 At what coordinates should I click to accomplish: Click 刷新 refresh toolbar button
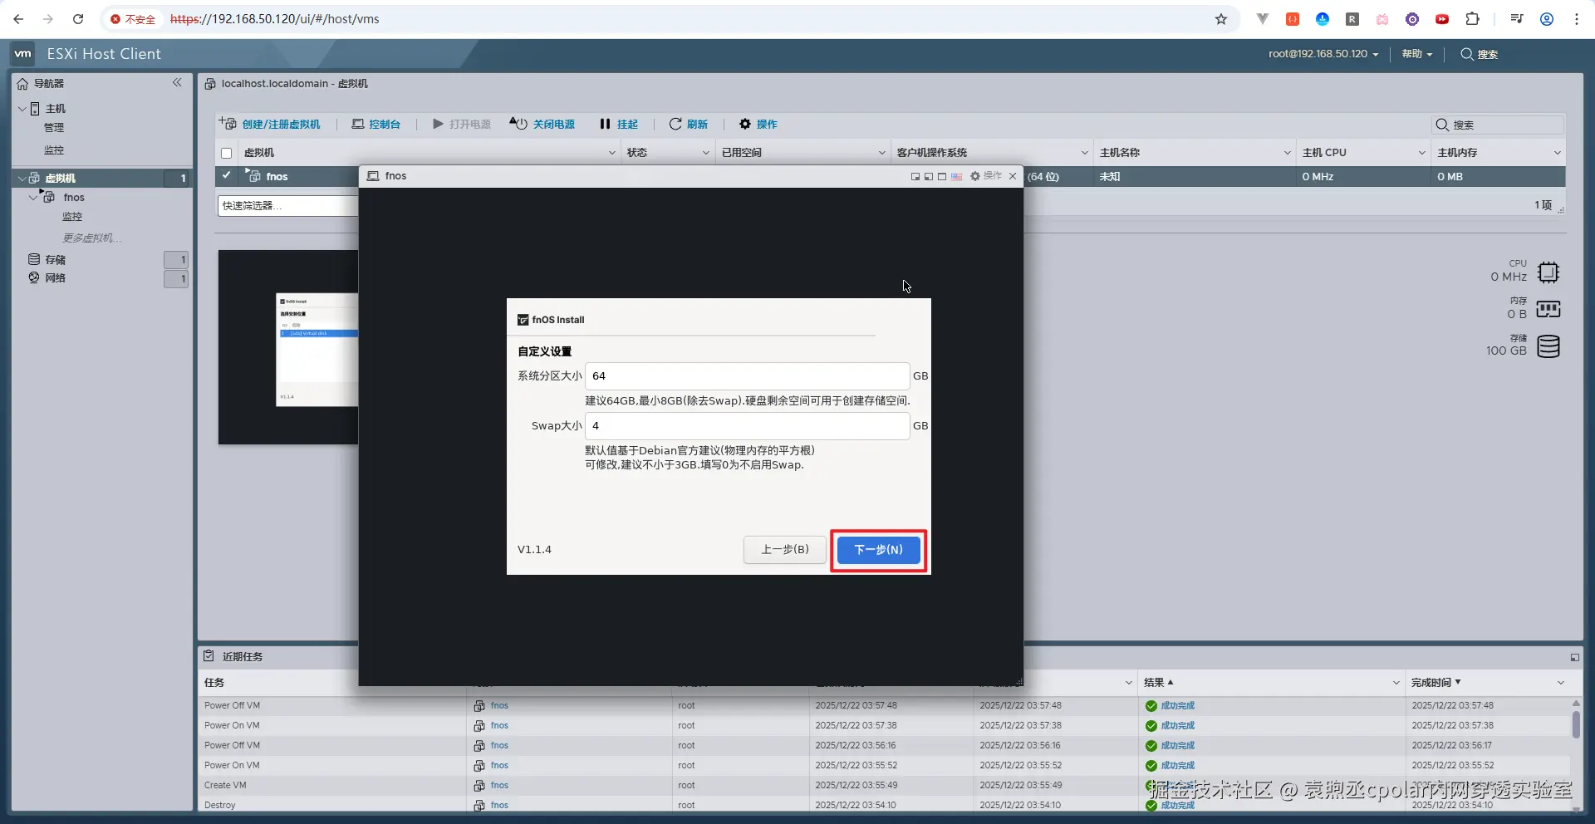pyautogui.click(x=689, y=125)
